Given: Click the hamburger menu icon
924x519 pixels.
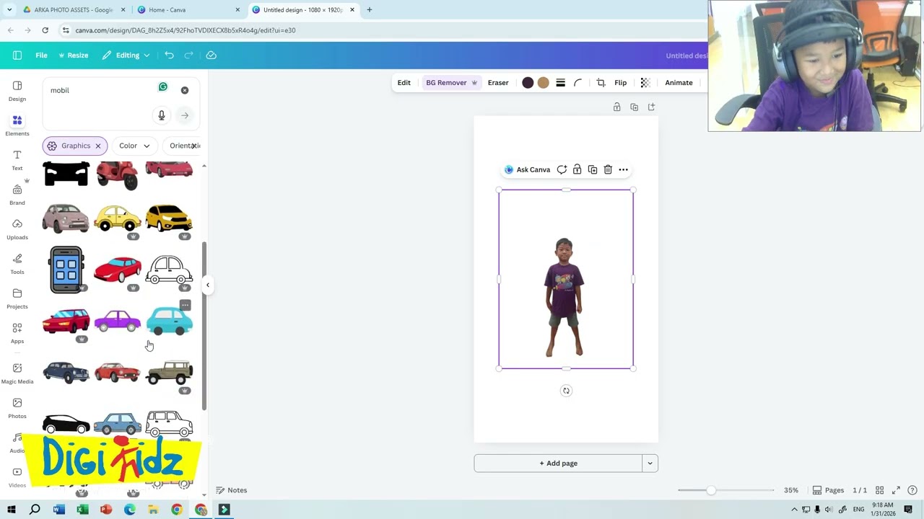Looking at the screenshot, I should coord(17,56).
